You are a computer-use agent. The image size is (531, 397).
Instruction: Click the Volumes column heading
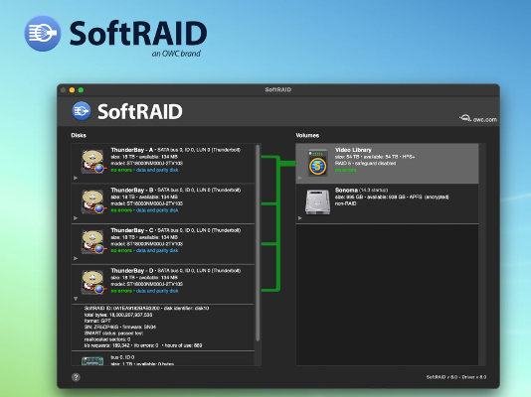coord(307,135)
